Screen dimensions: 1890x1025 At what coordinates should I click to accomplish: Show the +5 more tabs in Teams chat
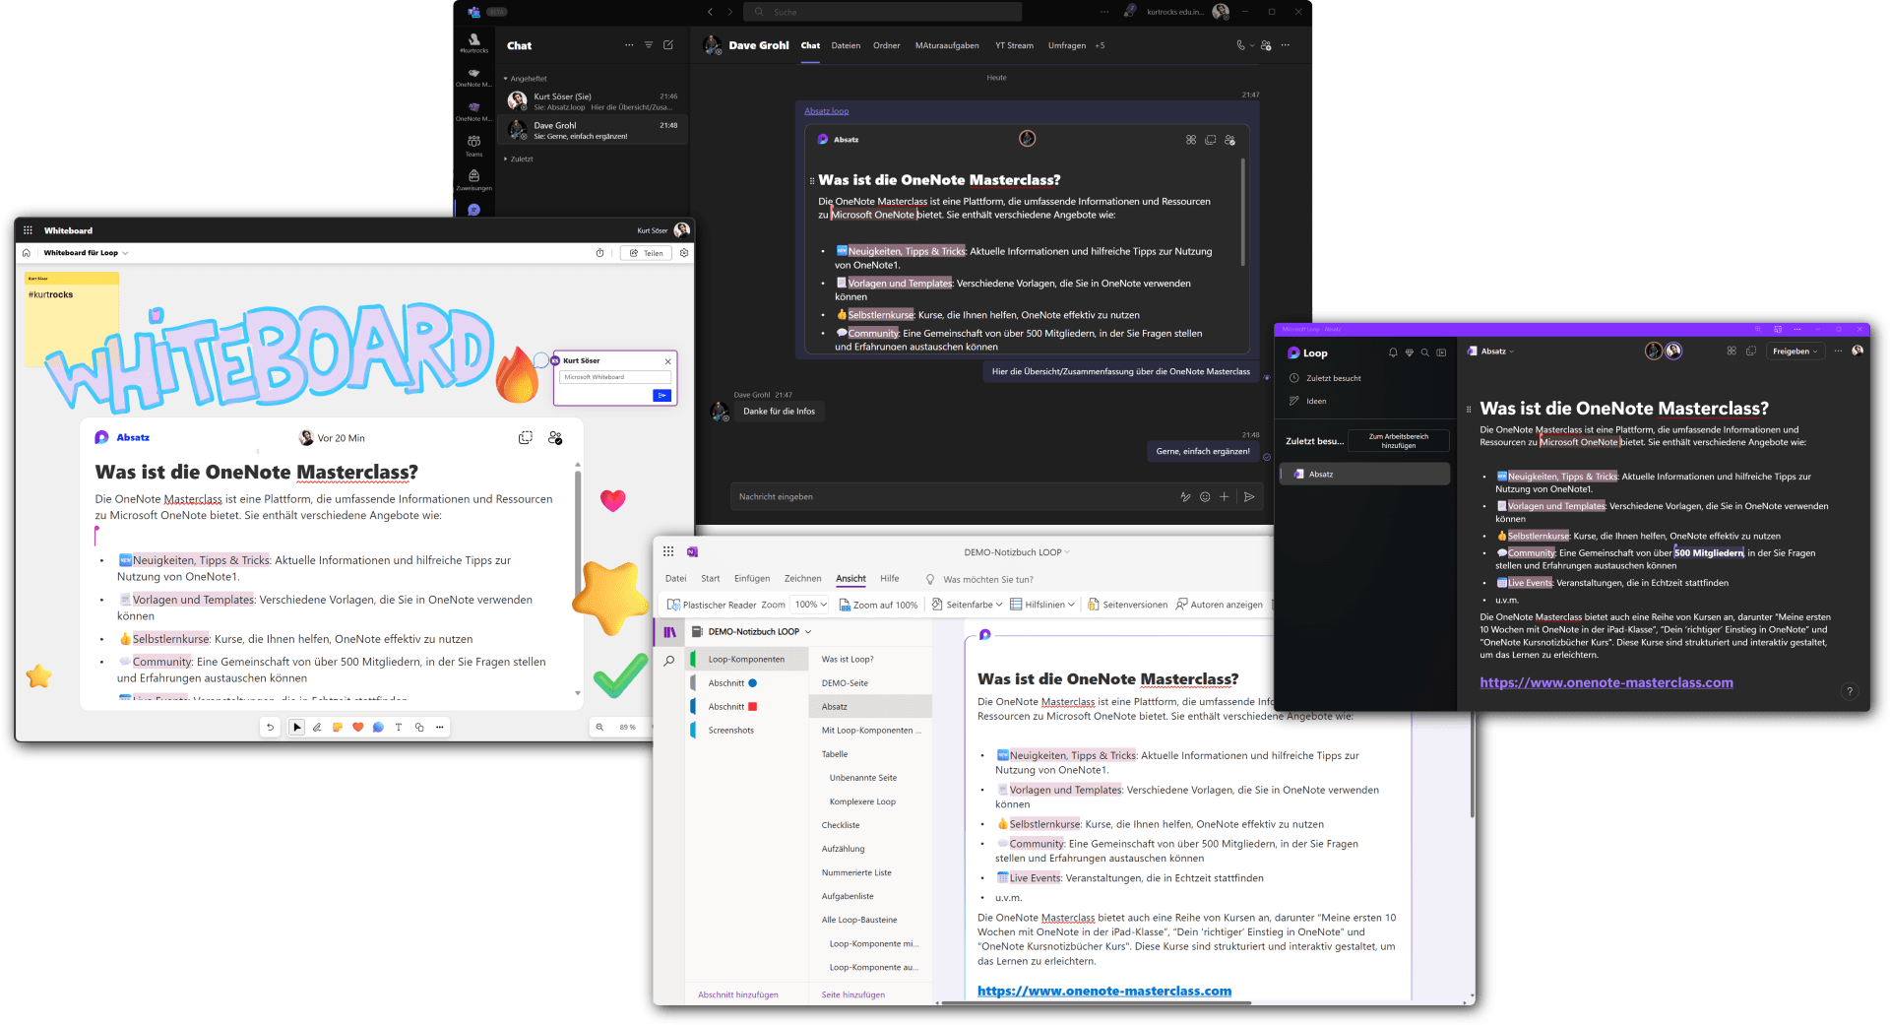click(x=1100, y=45)
